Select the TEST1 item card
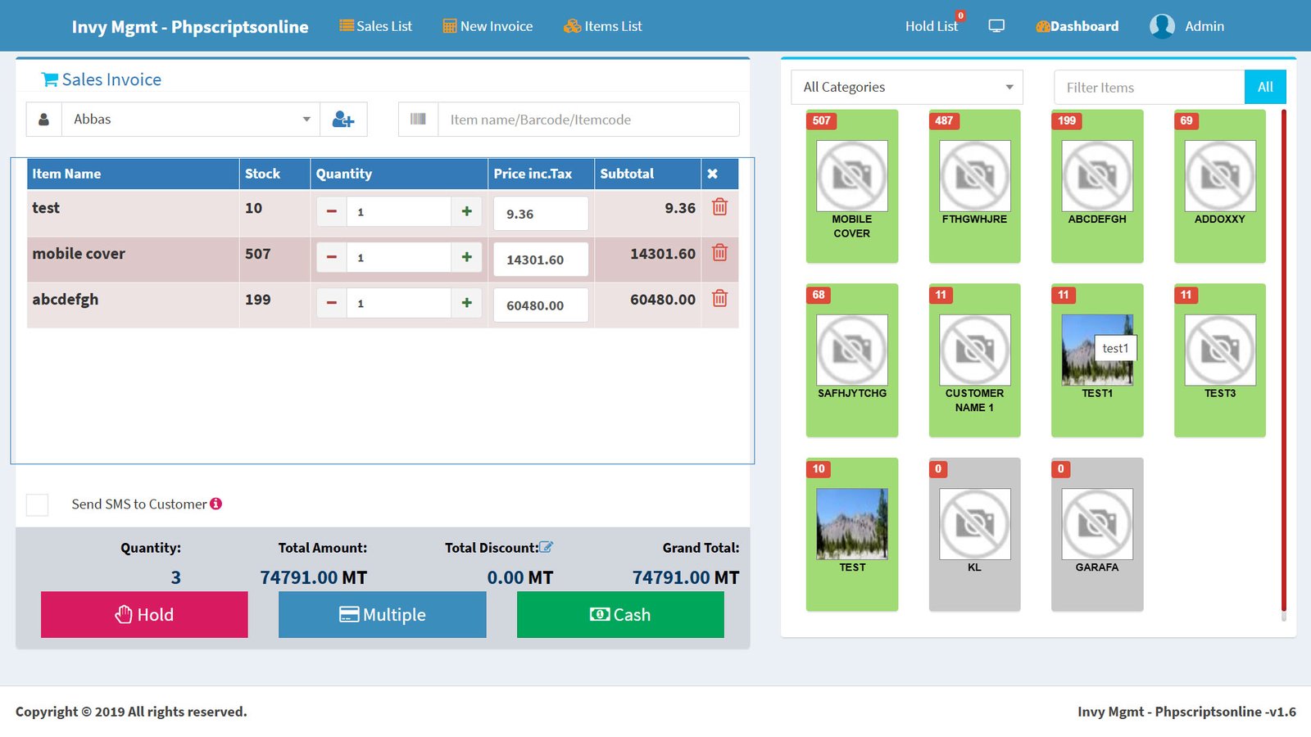The image size is (1311, 737). 1097,360
